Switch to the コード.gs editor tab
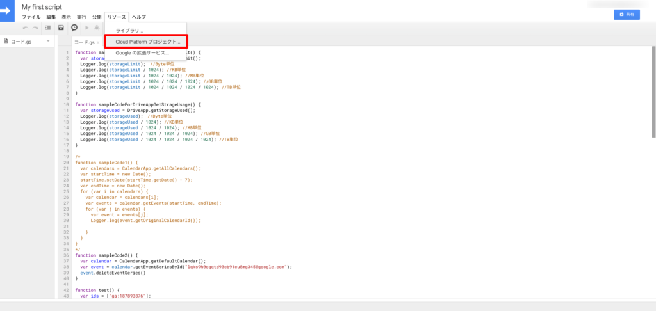The width and height of the screenshot is (656, 311). tap(84, 43)
